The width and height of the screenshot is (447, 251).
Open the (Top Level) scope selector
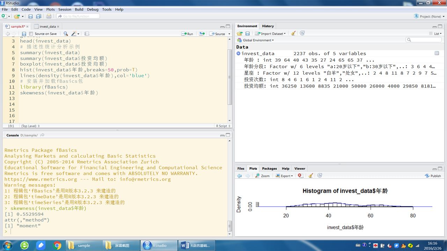[x=30, y=126]
